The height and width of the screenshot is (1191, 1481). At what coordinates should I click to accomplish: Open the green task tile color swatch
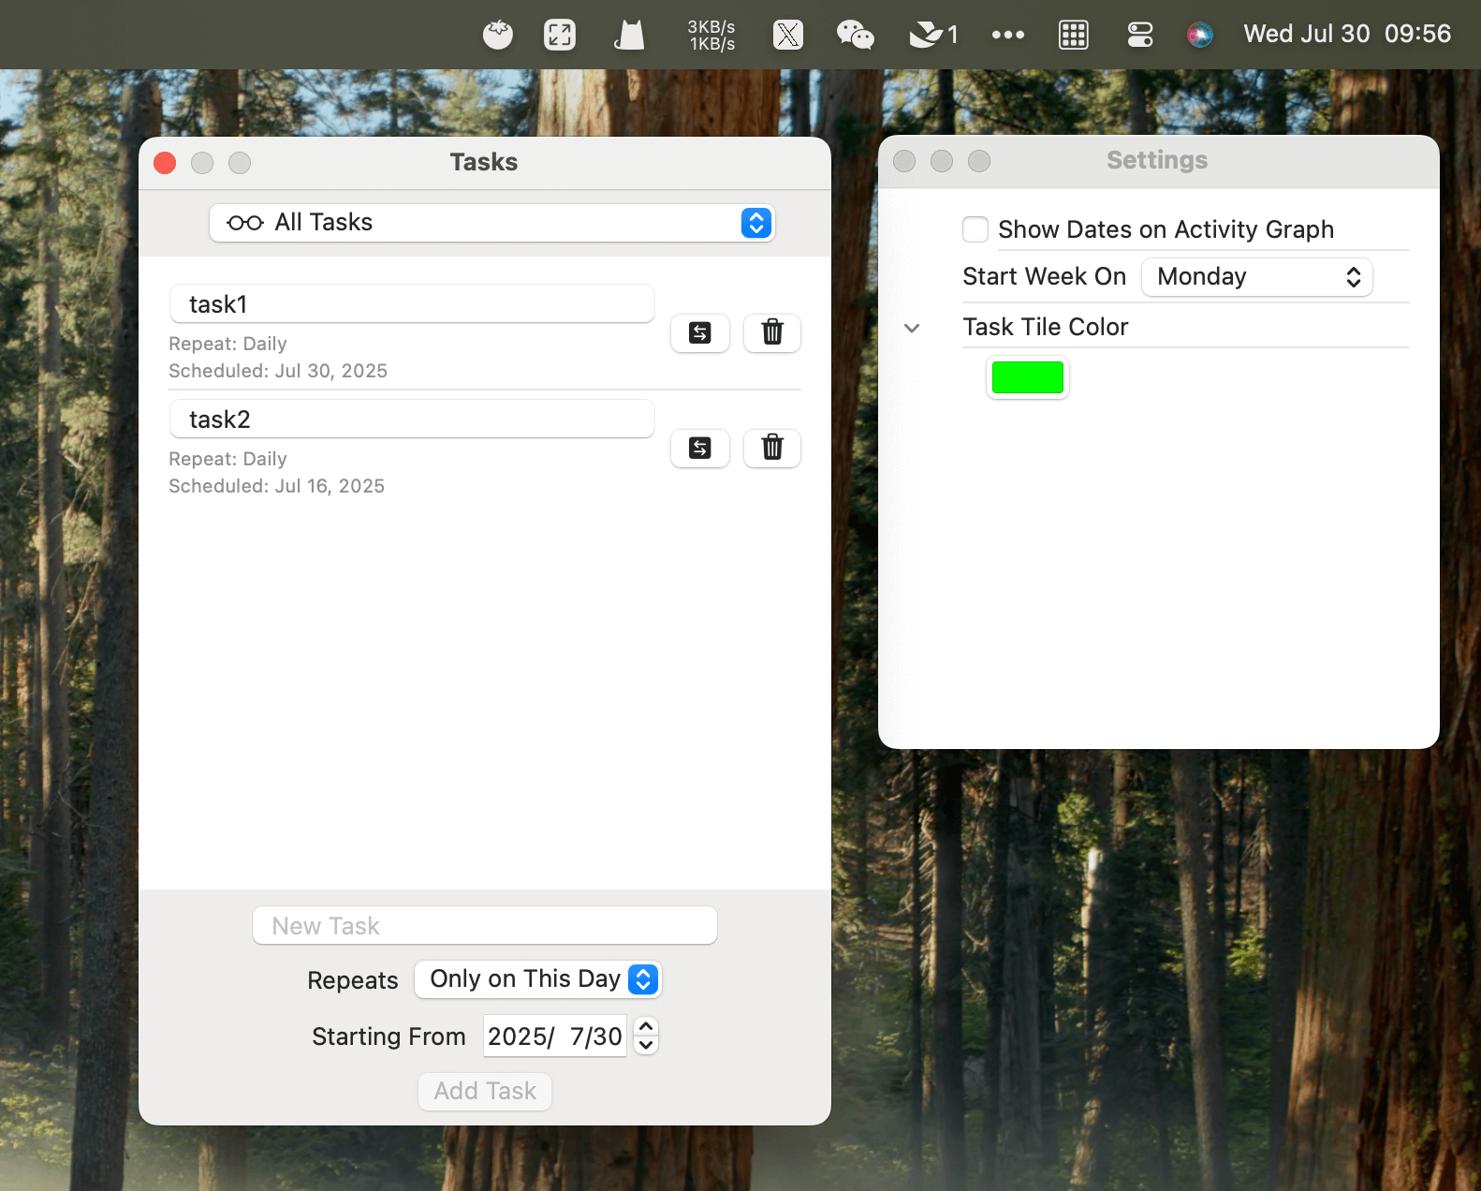coord(1027,377)
